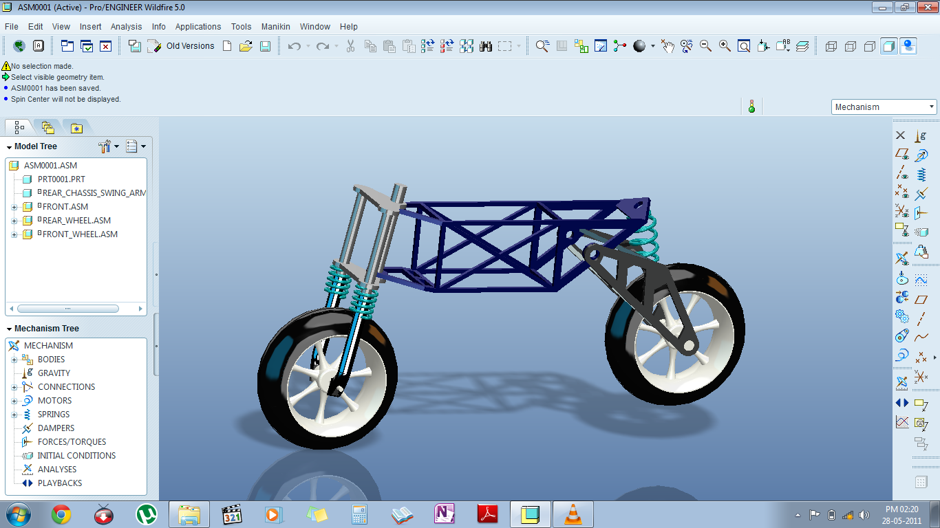
Task: Toggle enhanced realism display button
Action: click(x=908, y=46)
